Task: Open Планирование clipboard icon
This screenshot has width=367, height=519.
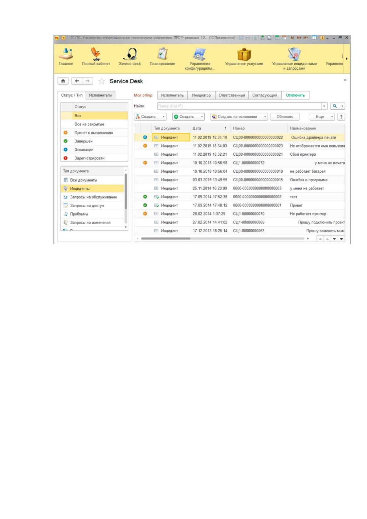Action: tap(162, 54)
